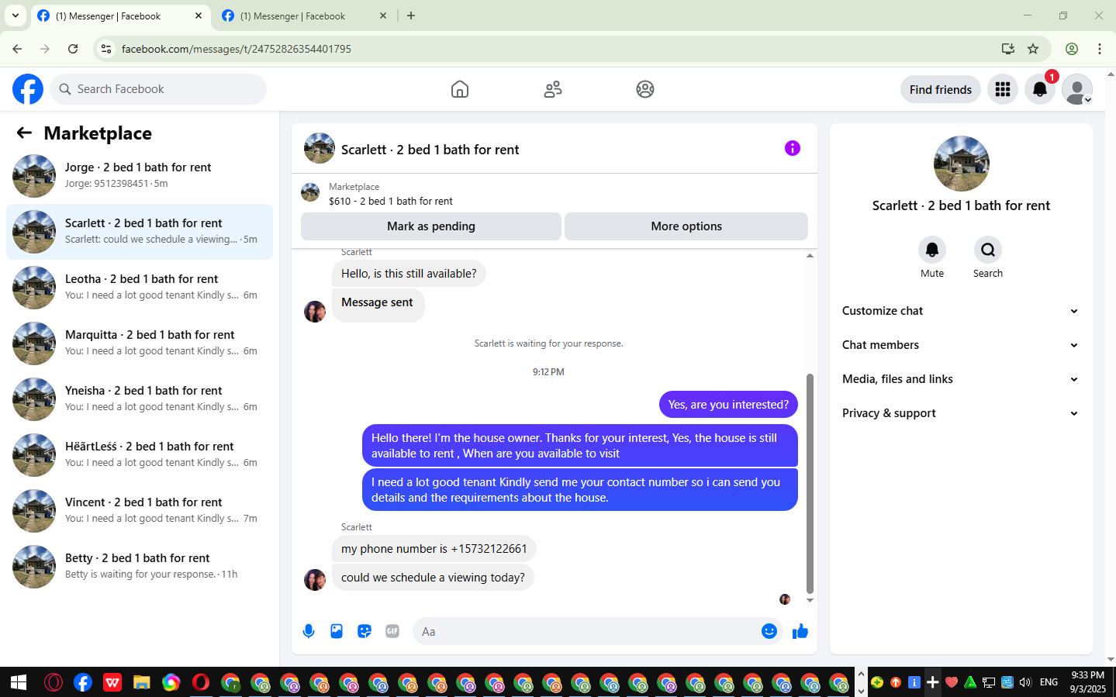Open Yneisha's conversation

[x=140, y=399]
